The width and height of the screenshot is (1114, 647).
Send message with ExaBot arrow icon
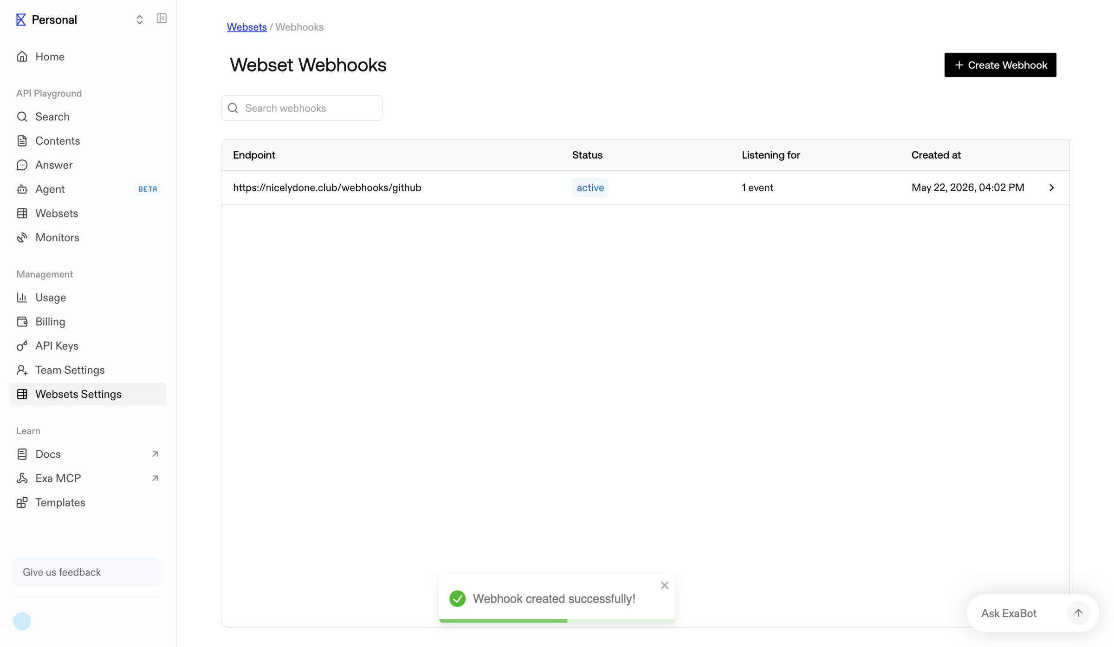(1078, 613)
